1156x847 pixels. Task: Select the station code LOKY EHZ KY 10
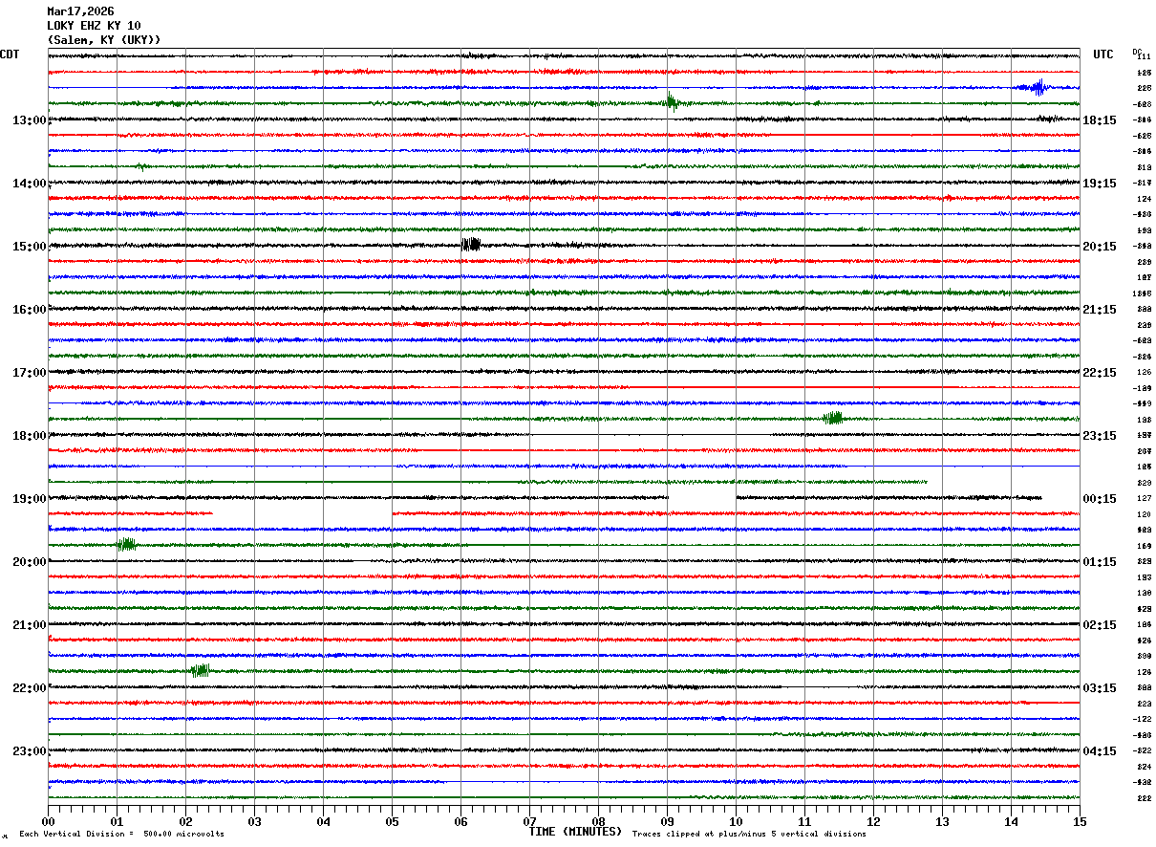94,26
